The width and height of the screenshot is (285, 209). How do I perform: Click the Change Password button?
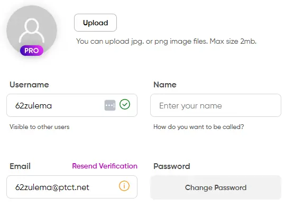(216, 187)
